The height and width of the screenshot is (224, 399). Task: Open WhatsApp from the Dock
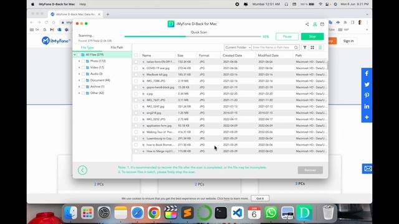tap(271, 212)
